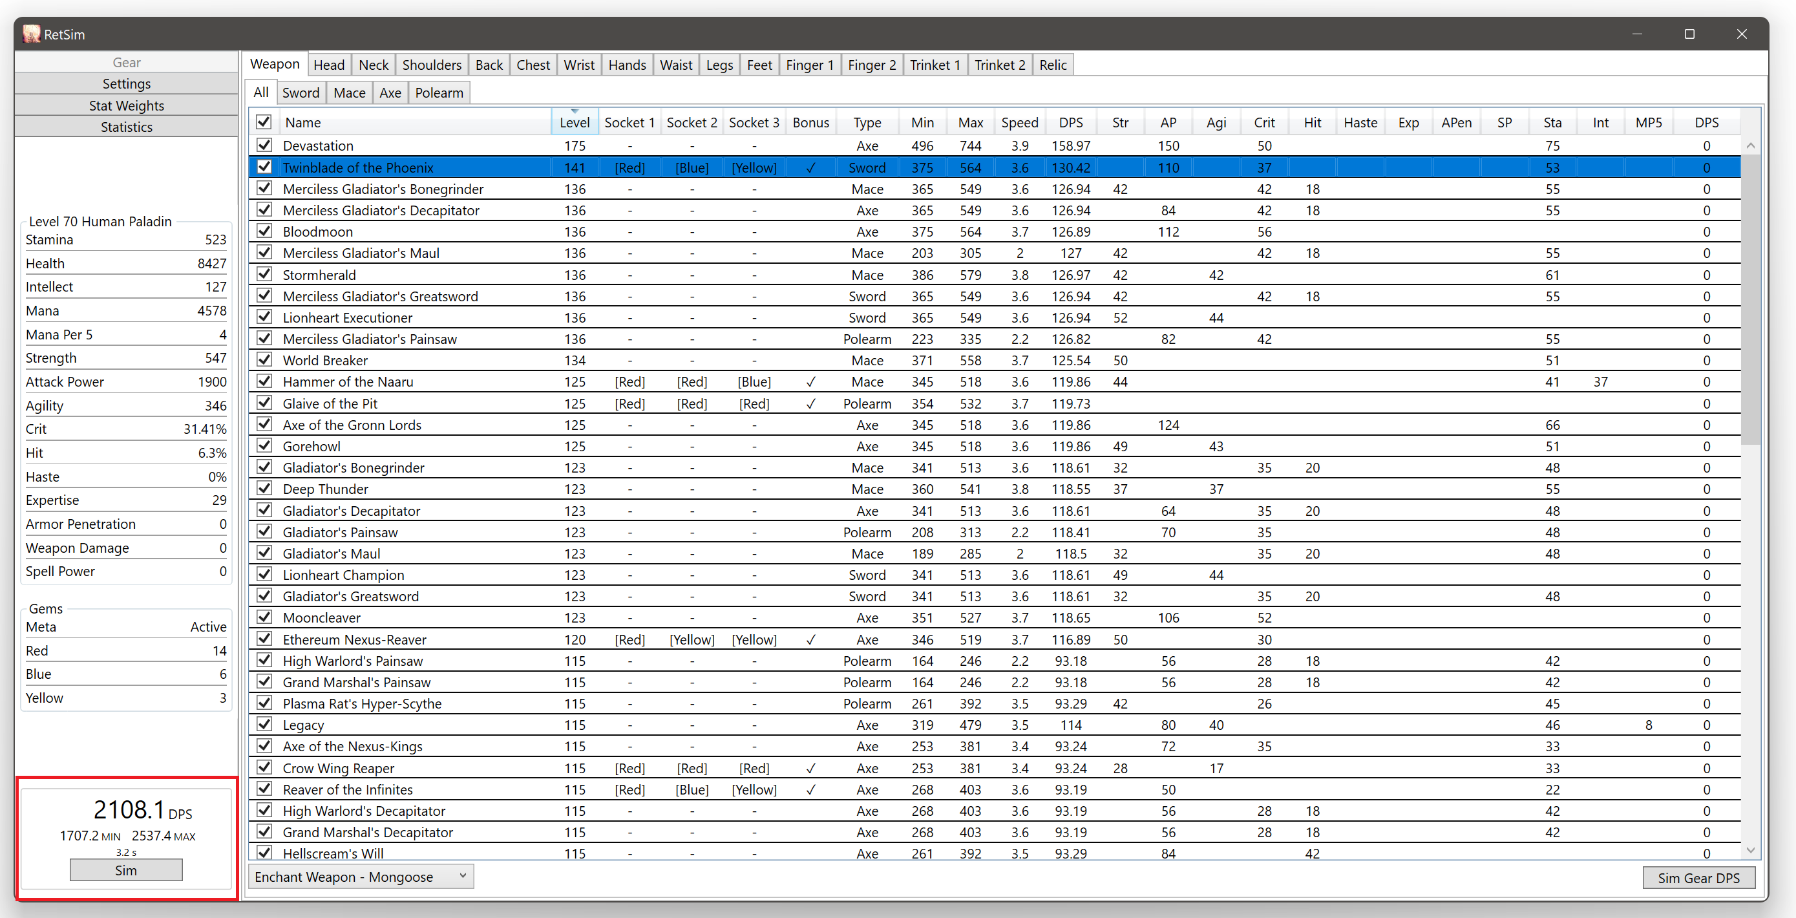Image resolution: width=1796 pixels, height=918 pixels.
Task: Open the Settings section
Action: point(126,83)
